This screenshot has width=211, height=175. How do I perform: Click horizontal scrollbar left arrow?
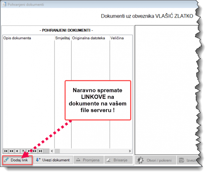pyautogui.click(x=52, y=151)
